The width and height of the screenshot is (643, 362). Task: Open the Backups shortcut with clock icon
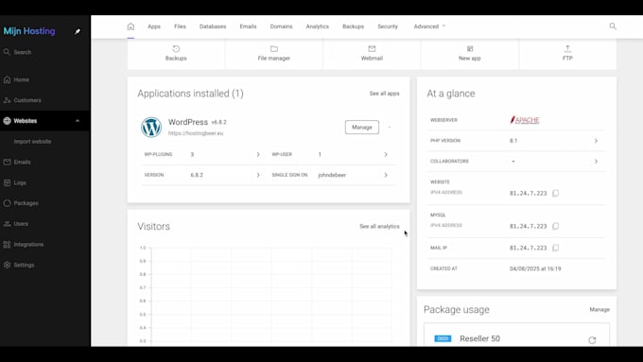coord(176,53)
